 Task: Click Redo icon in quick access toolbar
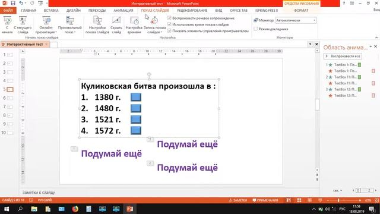pos(32,3)
